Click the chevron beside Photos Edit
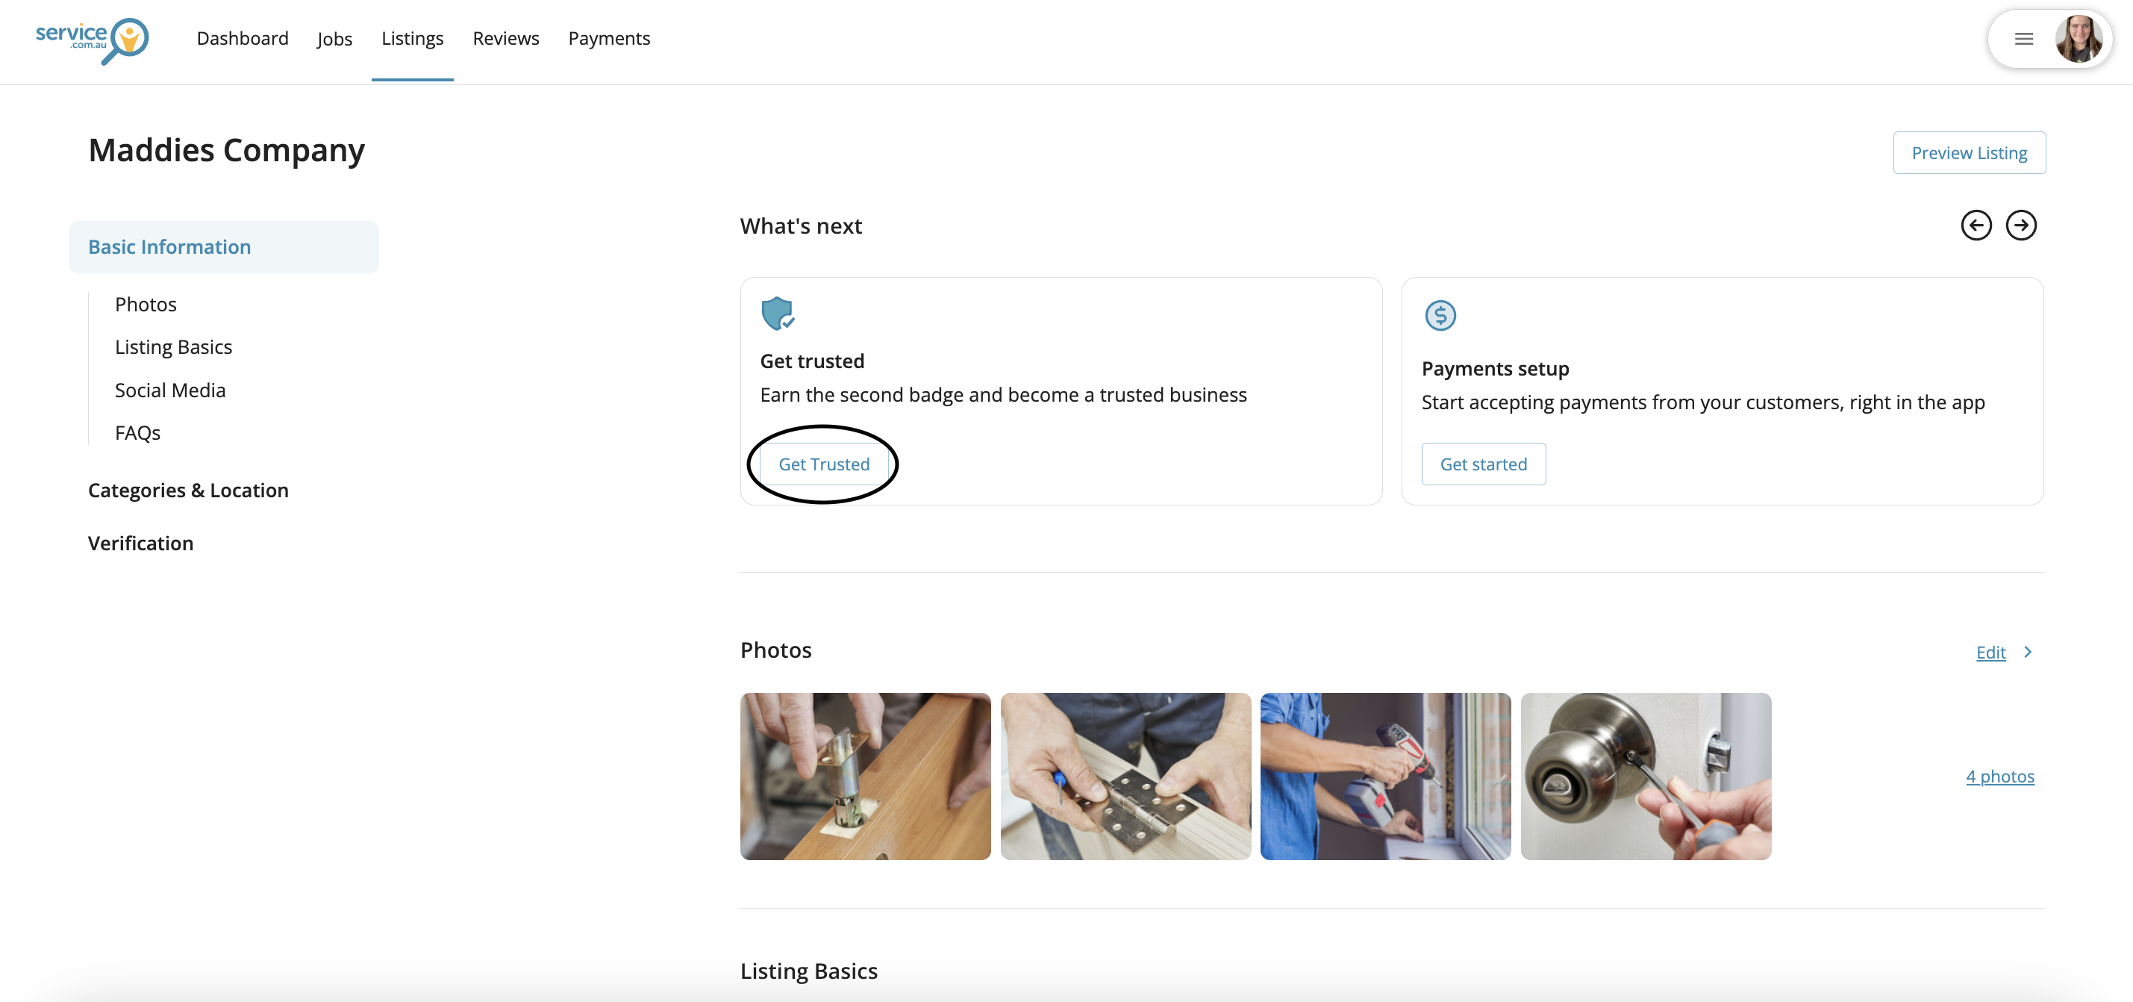This screenshot has width=2133, height=1002. click(2028, 652)
